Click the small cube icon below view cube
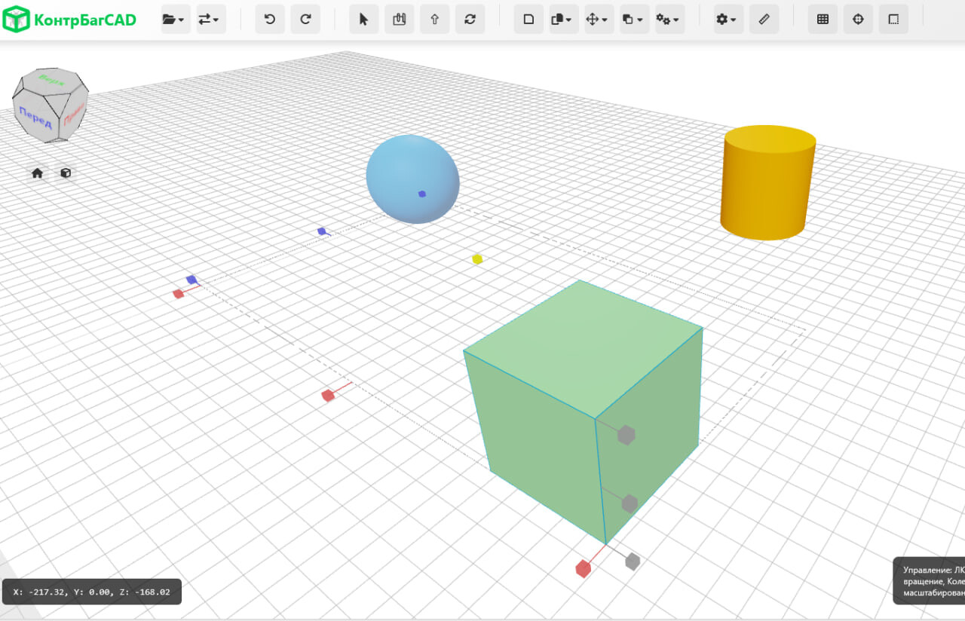965x621 pixels. pos(66,173)
